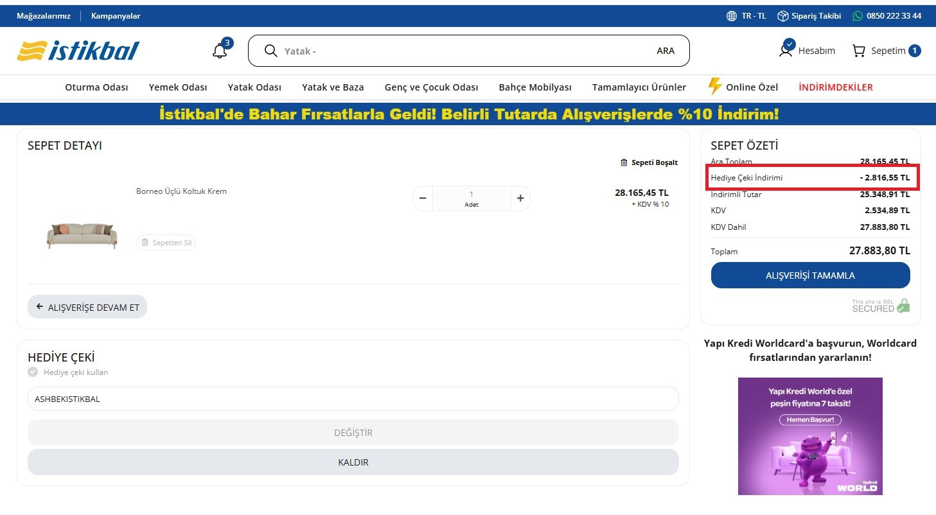
Task: Click the quantity Adet field
Action: [x=472, y=198]
